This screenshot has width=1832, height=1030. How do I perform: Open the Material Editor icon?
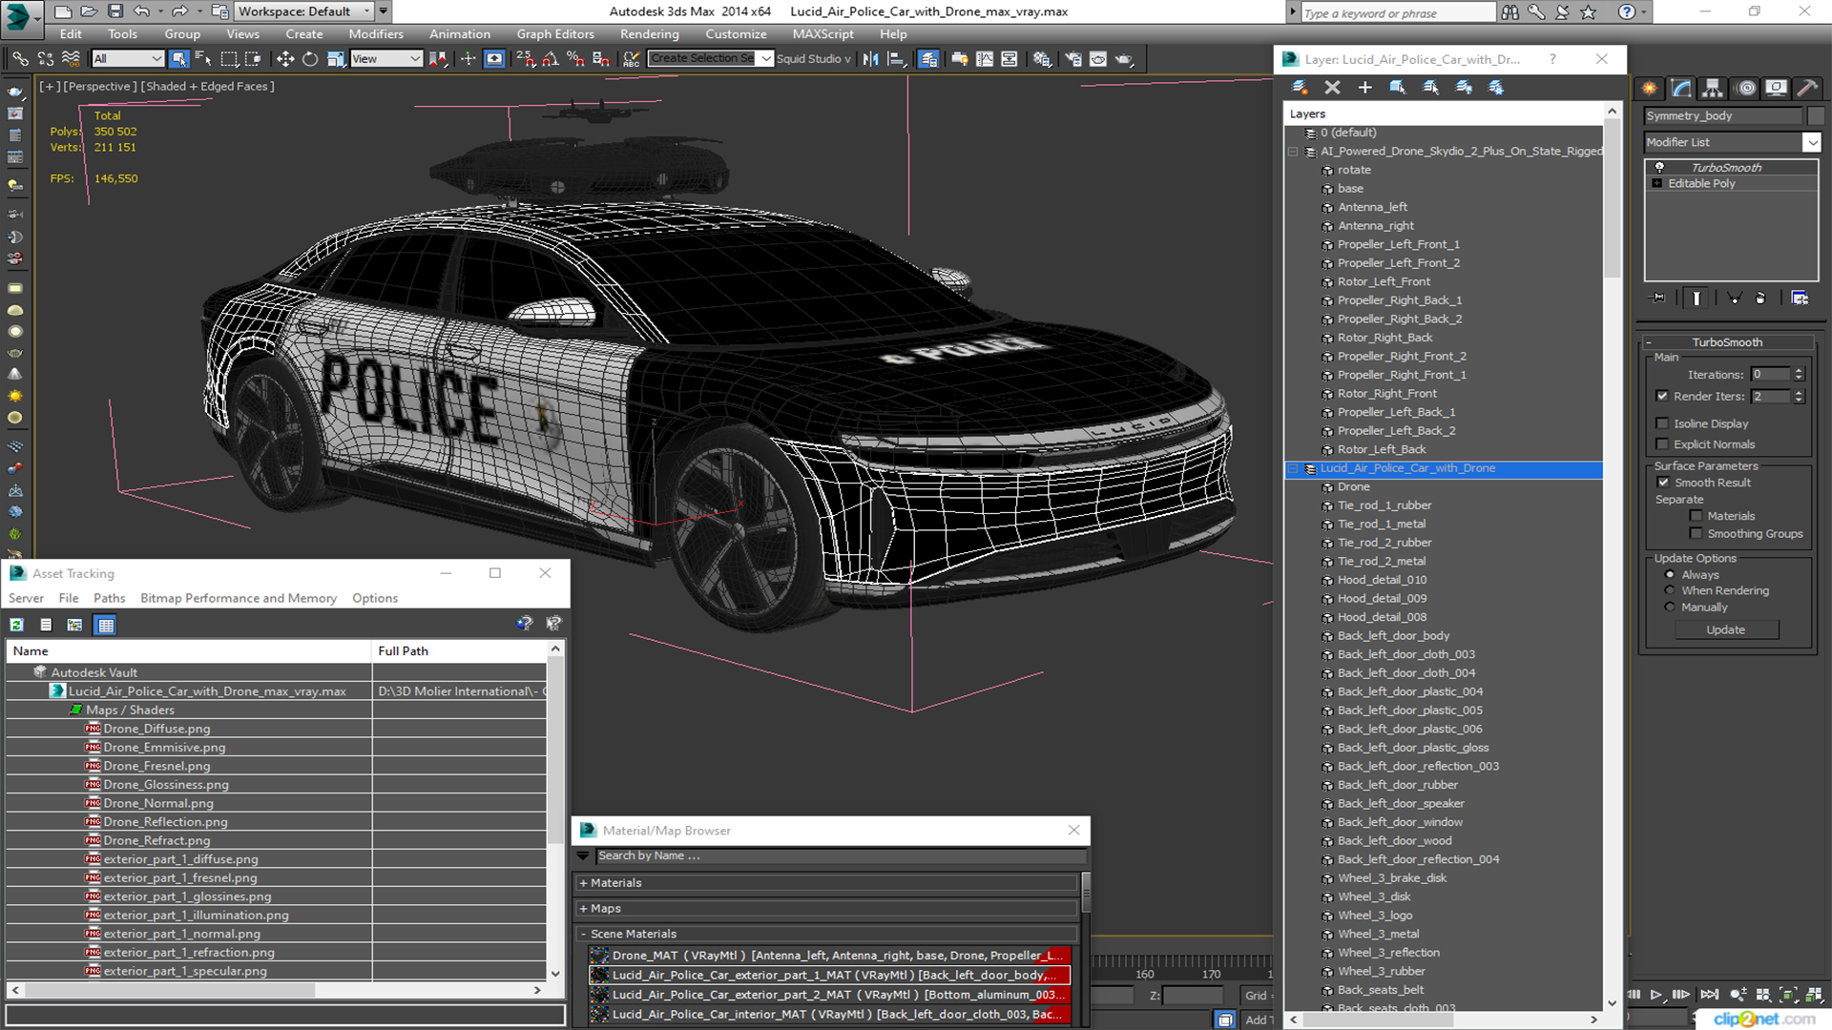(1042, 59)
